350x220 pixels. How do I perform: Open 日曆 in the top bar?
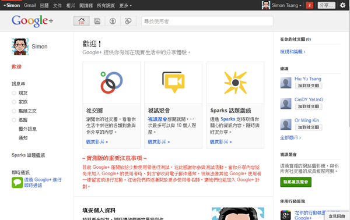(x=44, y=5)
